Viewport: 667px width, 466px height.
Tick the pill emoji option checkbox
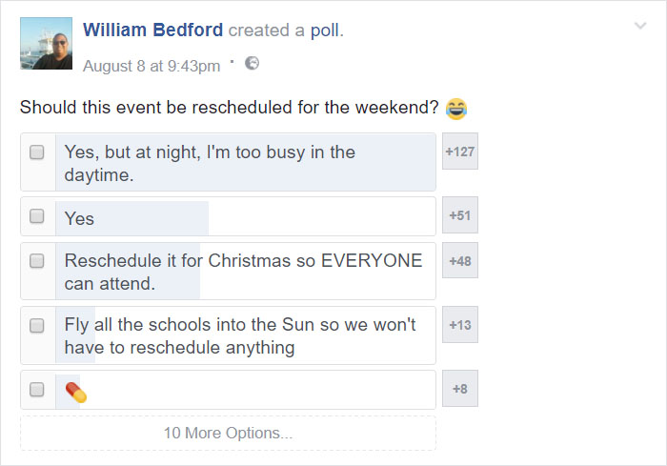coord(36,390)
